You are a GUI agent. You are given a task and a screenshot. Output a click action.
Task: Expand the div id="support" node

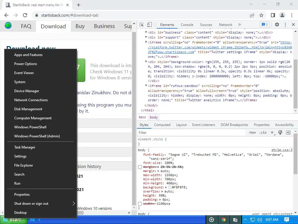146,37
